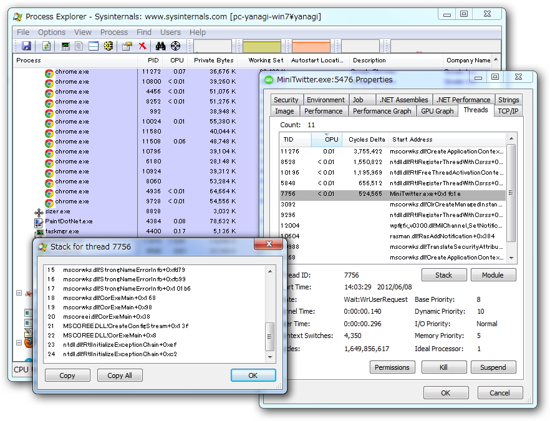Switch to the GPU Graph tab
This screenshot has height=421, width=550.
point(437,111)
